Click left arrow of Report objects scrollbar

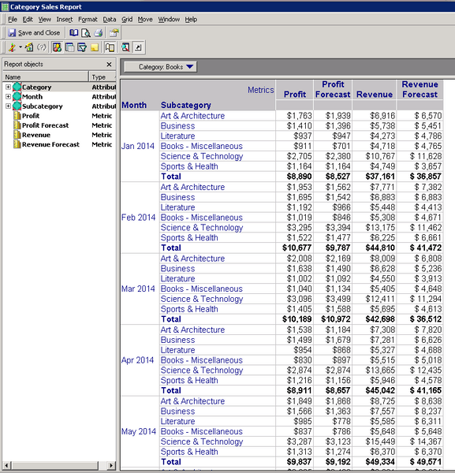click(7, 465)
